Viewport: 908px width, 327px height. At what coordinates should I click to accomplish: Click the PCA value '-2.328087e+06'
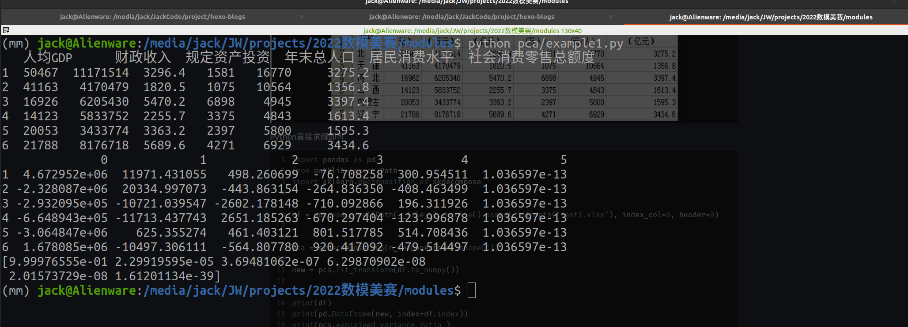click(62, 189)
